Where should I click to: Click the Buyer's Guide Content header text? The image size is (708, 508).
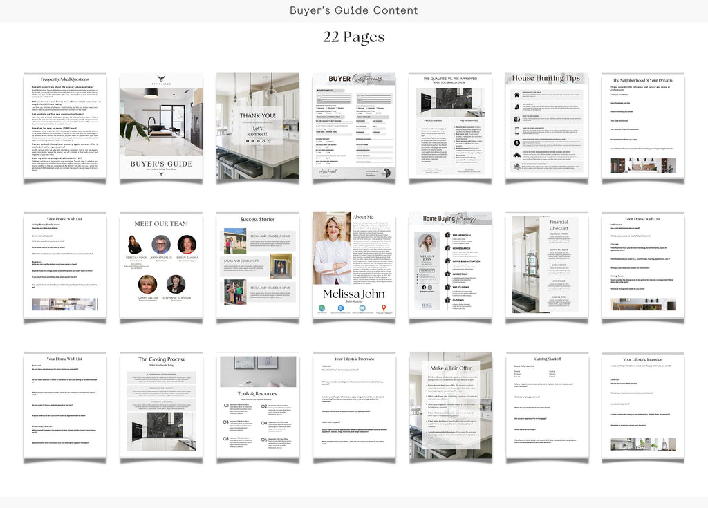coord(354,10)
